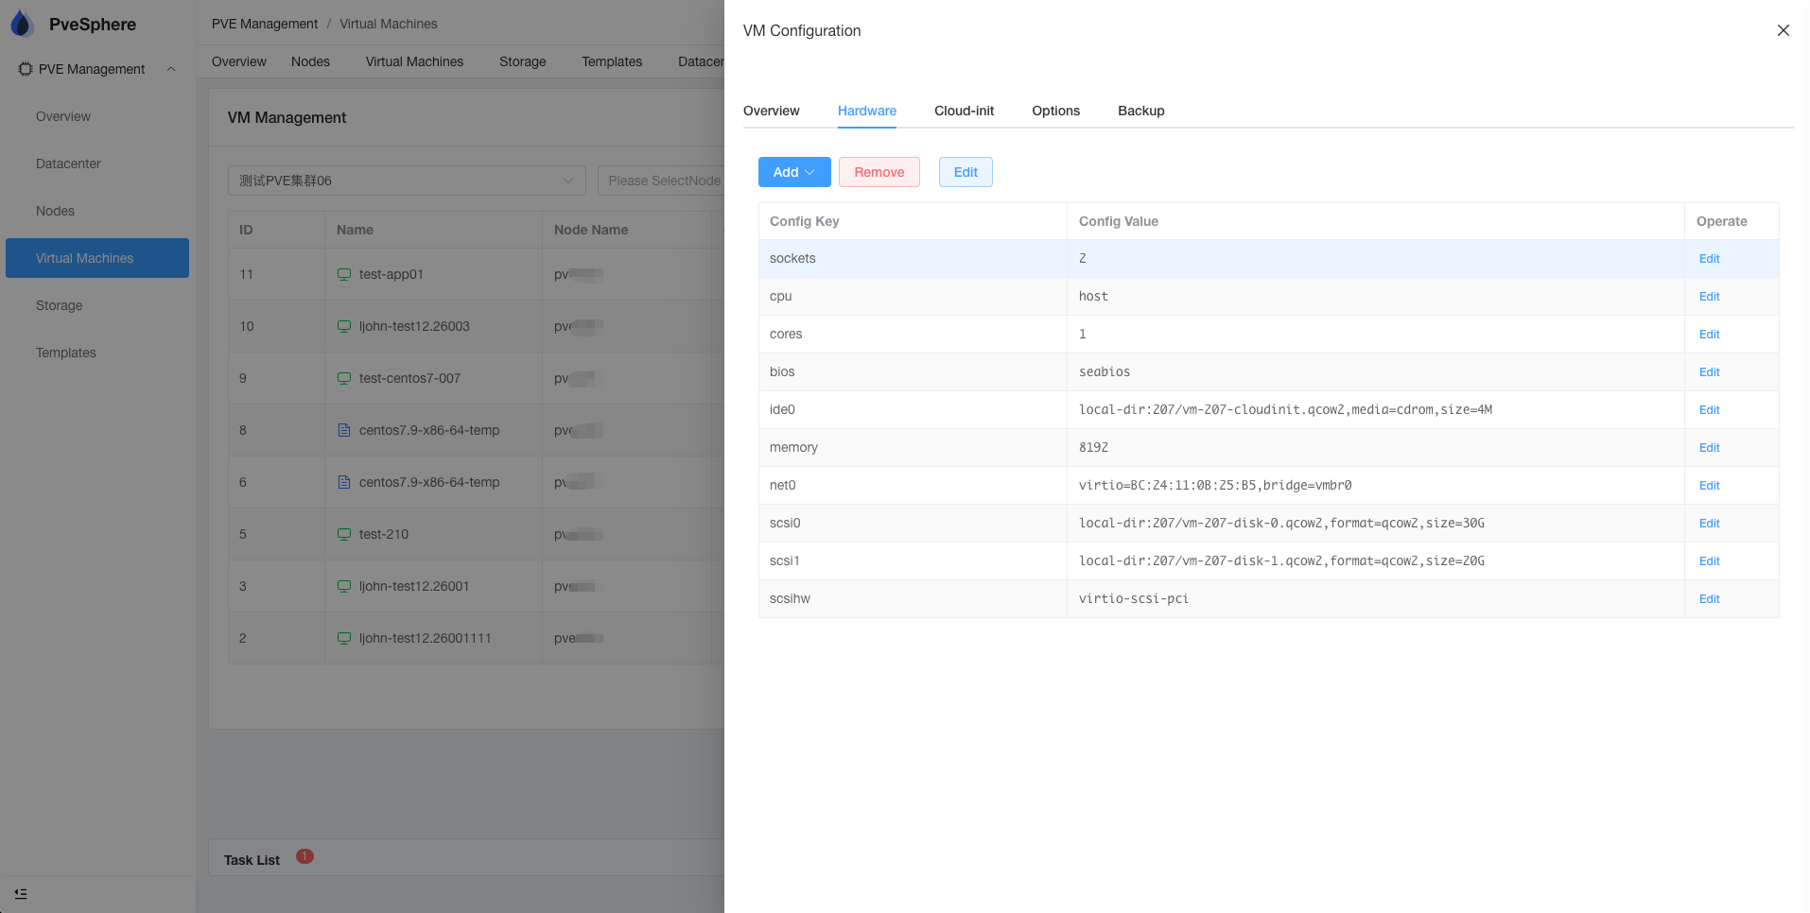1810x913 pixels.
Task: Click the monitor icon next to test-app01
Action: [x=344, y=275]
